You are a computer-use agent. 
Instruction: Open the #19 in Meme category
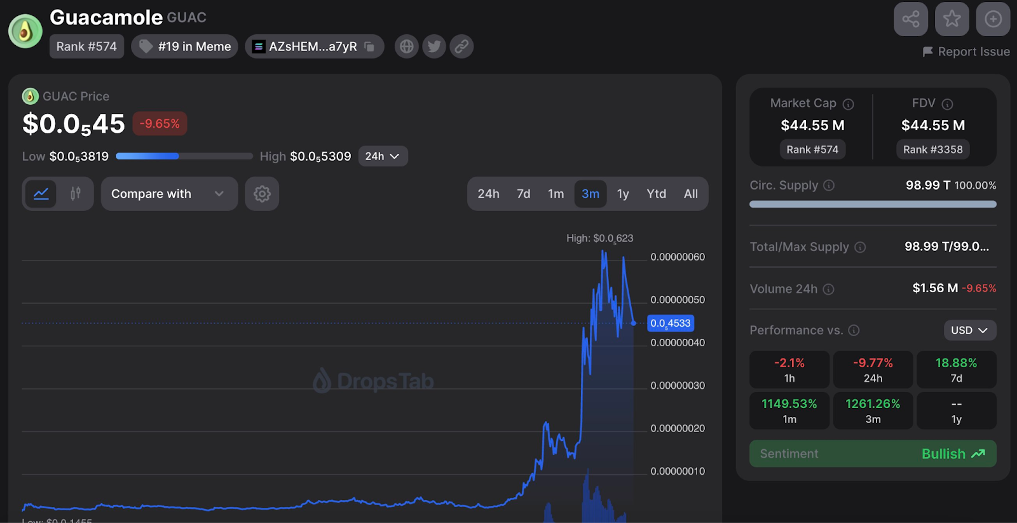pyautogui.click(x=184, y=46)
